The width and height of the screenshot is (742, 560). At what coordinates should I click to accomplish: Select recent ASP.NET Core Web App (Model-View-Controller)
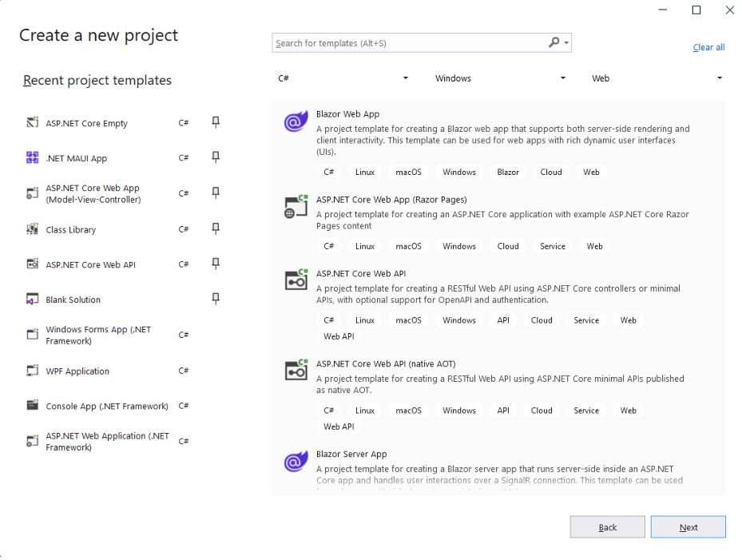tap(93, 193)
